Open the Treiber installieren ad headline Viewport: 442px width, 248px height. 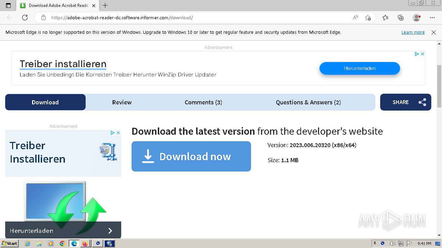pyautogui.click(x=63, y=64)
